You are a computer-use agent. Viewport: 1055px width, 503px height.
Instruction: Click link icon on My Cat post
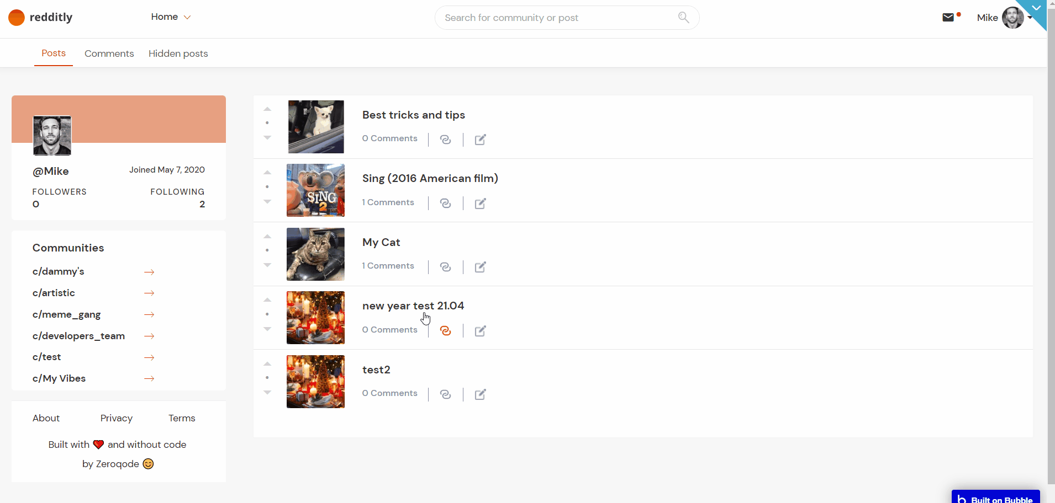[446, 267]
